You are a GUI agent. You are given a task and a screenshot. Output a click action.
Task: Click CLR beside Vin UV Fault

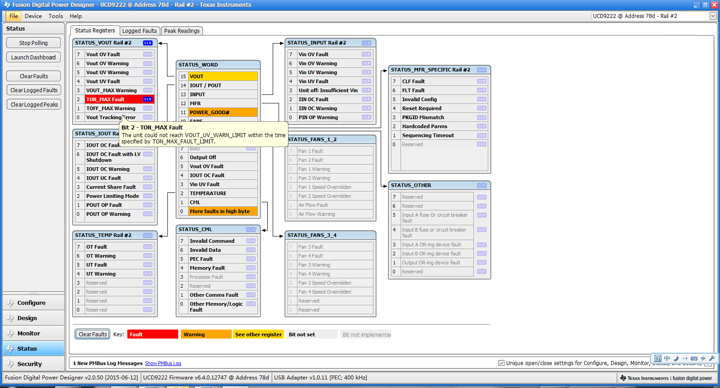[x=366, y=81]
